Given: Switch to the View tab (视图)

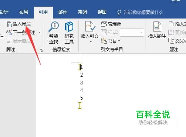Looking at the screenshot, I should point(102,12).
